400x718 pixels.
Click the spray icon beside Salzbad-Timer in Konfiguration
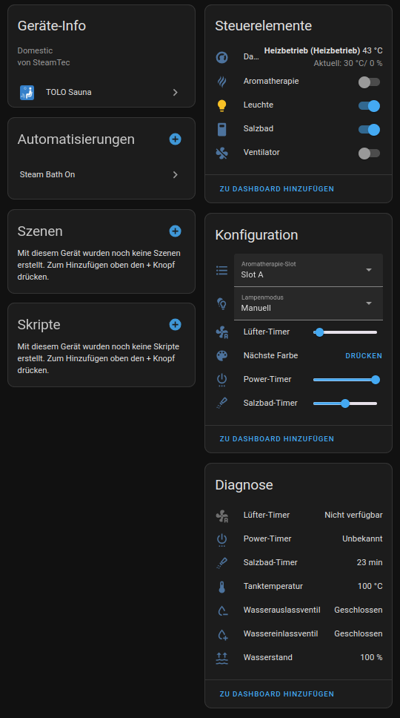[x=221, y=404]
